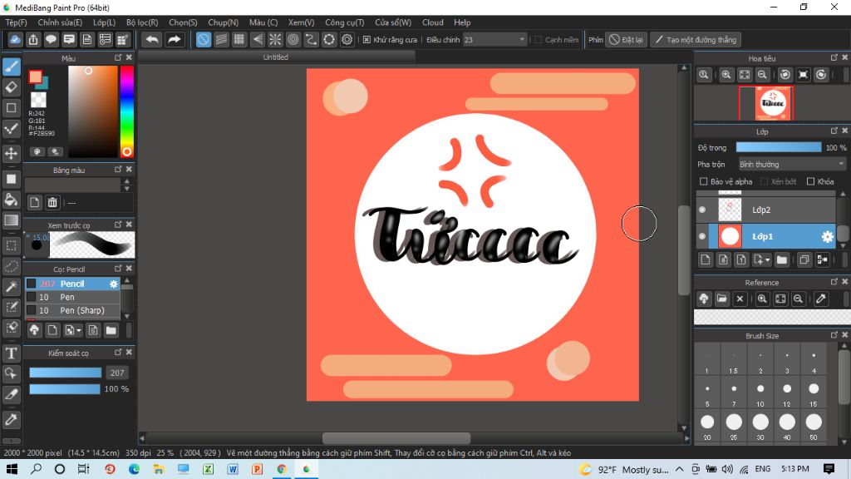The height and width of the screenshot is (479, 851).
Task: Adjust the brush size 207 slider
Action: (65, 373)
